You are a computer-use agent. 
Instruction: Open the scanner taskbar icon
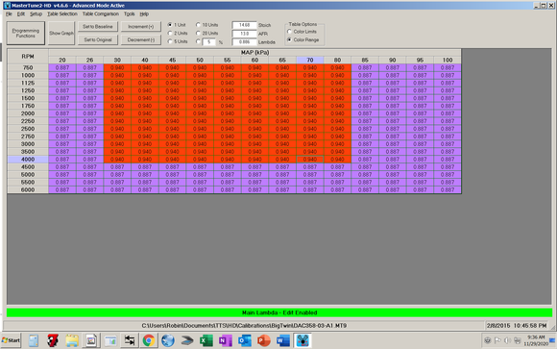(x=187, y=340)
